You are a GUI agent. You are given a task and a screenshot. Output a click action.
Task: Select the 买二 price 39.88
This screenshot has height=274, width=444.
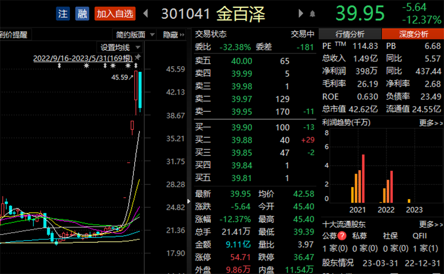241,140
